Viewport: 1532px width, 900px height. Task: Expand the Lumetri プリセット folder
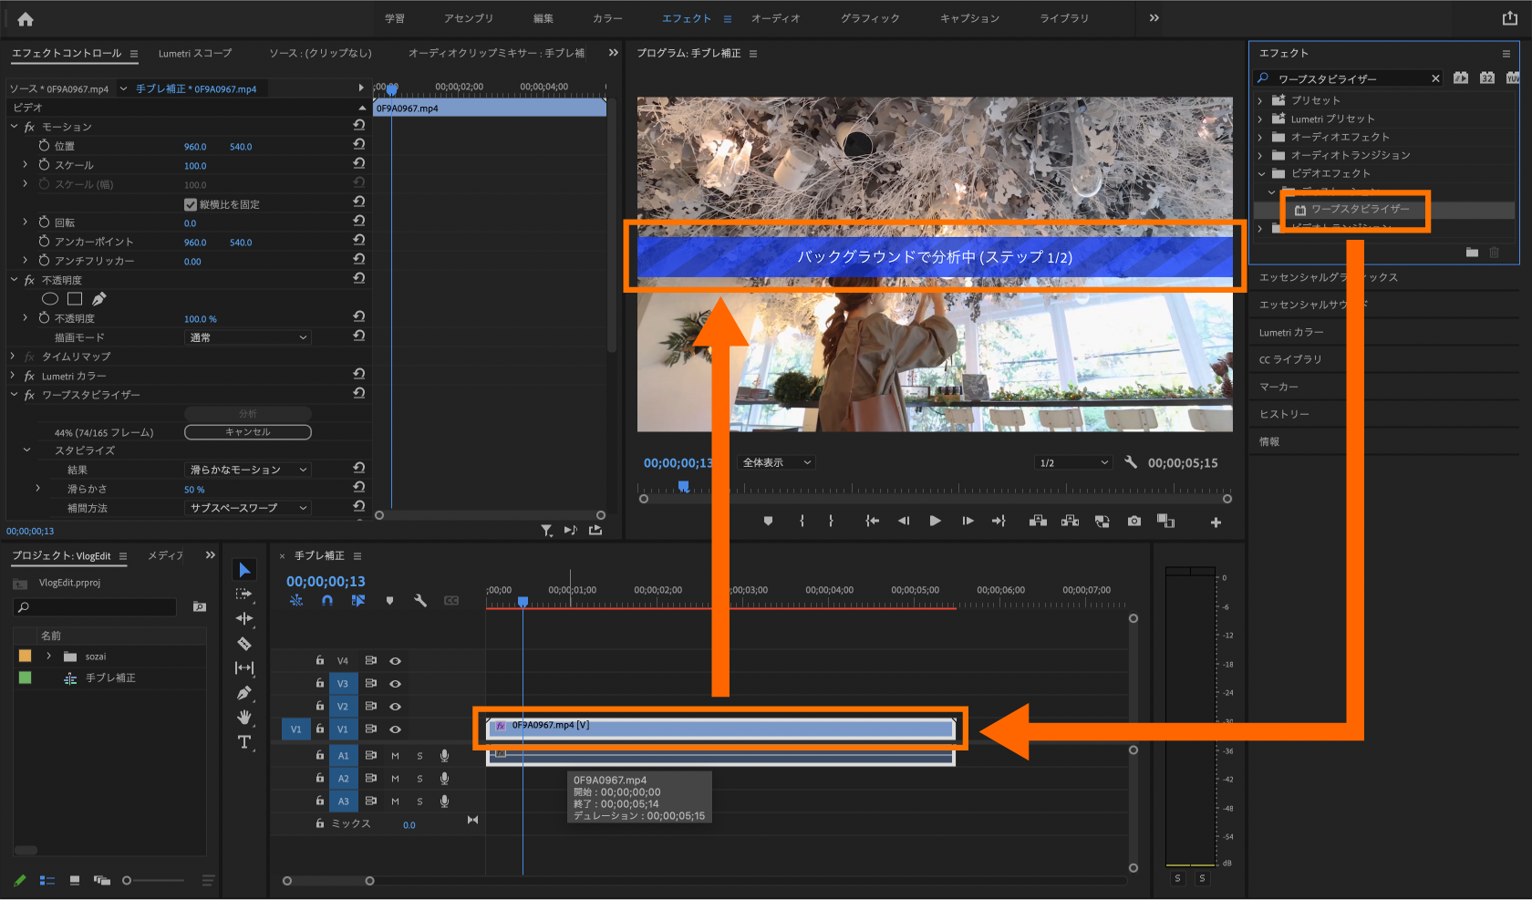[x=1261, y=119]
